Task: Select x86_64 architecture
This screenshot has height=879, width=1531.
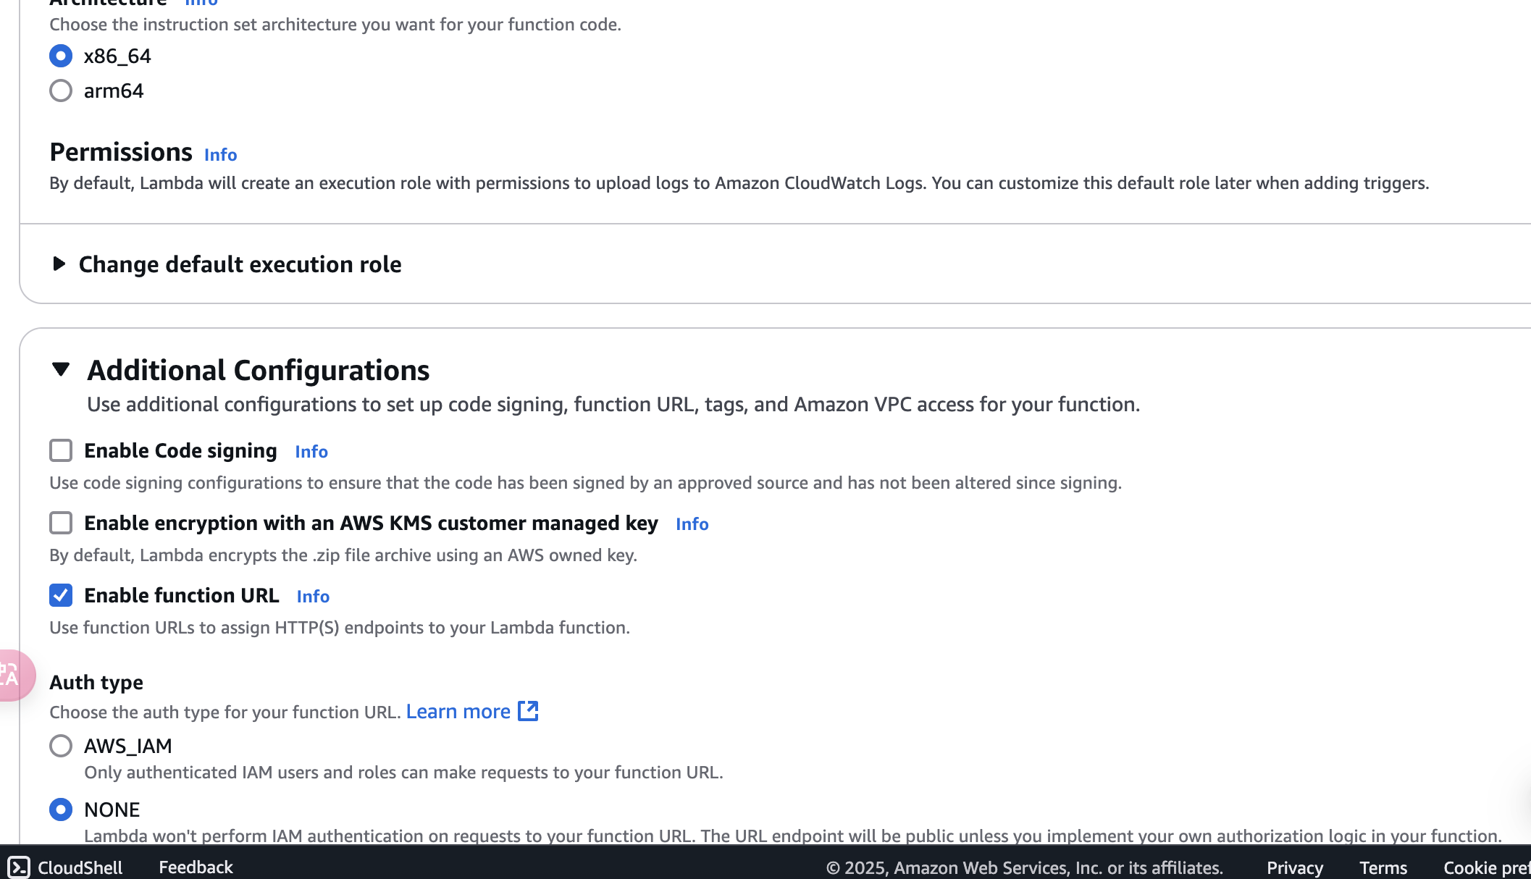Action: (61, 56)
